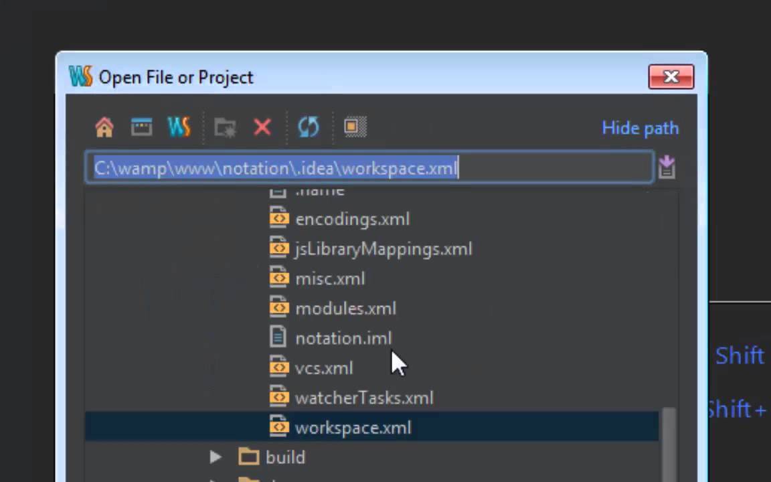Open the path history icon beside the field

coord(667,168)
